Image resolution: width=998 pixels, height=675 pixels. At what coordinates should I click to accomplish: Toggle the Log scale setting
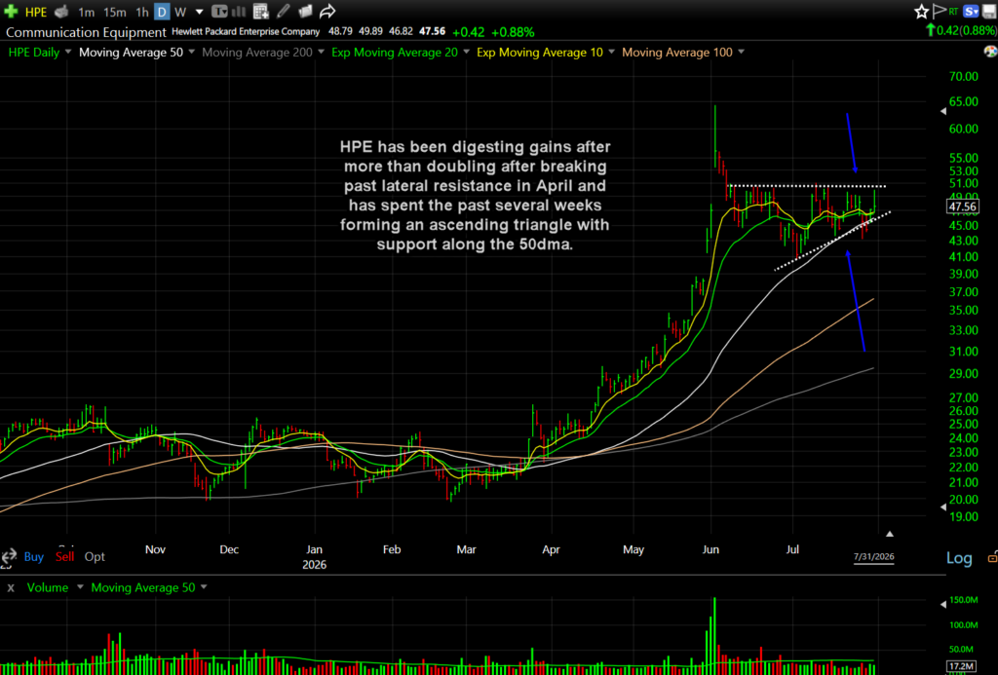[959, 558]
